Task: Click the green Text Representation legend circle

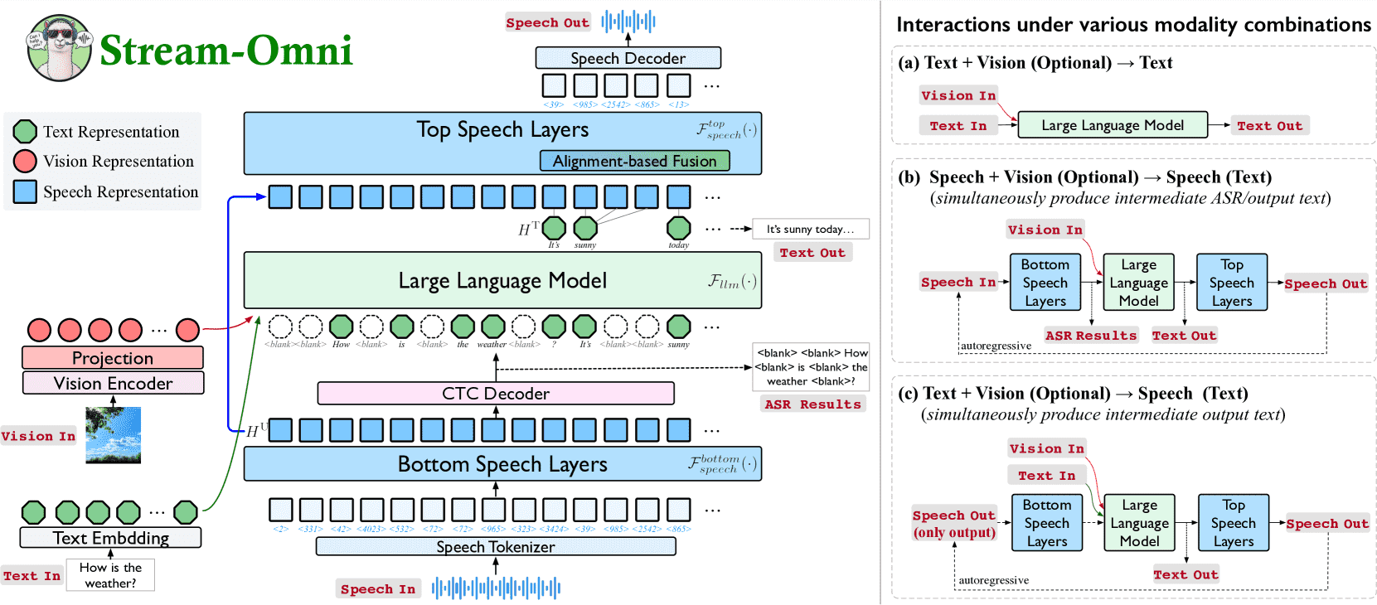Action: (25, 131)
